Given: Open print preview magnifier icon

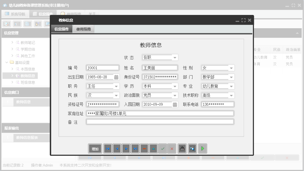Looking at the screenshot, I should pyautogui.click(x=192, y=149).
